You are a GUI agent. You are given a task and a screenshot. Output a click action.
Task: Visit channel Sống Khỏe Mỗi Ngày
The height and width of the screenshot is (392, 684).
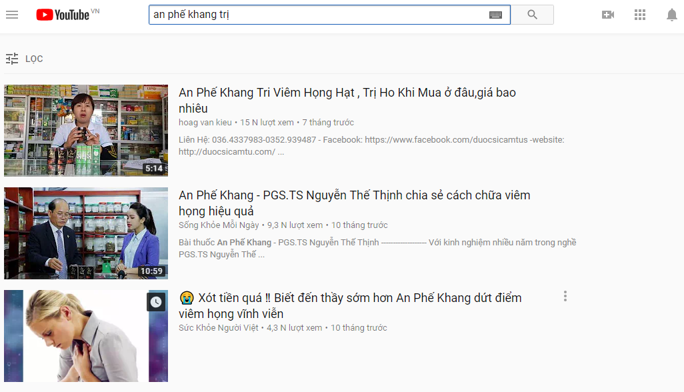(219, 225)
